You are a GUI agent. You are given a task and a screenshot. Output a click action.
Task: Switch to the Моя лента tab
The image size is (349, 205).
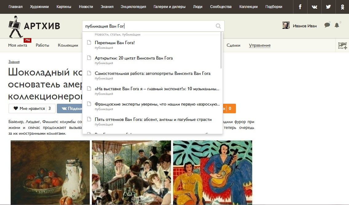point(18,45)
